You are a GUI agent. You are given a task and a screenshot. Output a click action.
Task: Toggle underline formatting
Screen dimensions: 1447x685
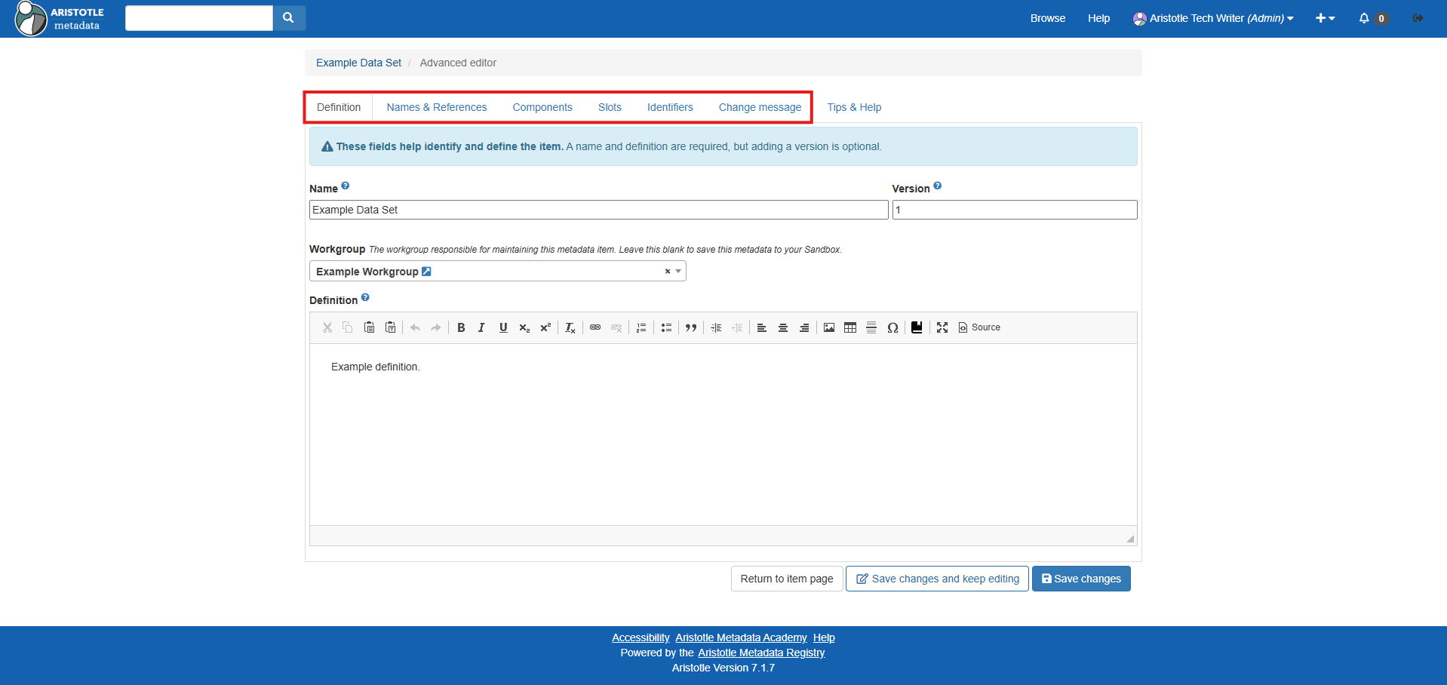(x=503, y=327)
